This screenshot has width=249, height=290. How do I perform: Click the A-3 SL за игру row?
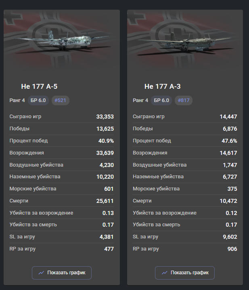[x=185, y=237]
